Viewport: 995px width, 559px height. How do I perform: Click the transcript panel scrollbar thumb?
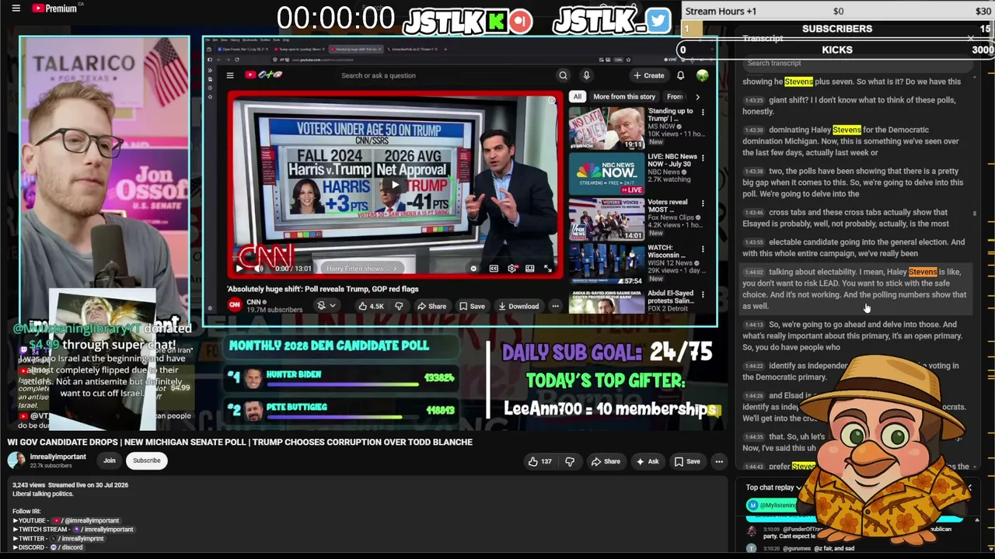coord(975,213)
